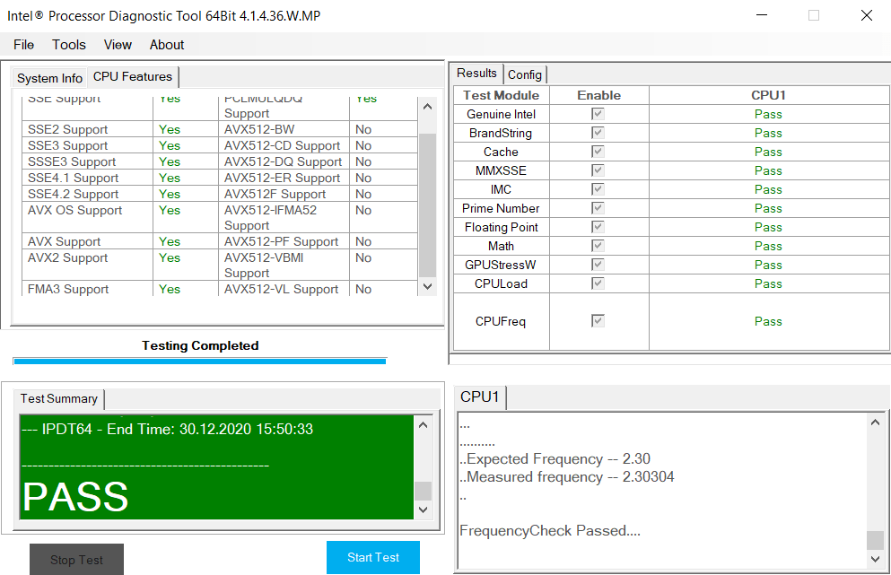Viewport: 891px width, 575px height.
Task: Click the large PASS result text
Action: tap(75, 497)
